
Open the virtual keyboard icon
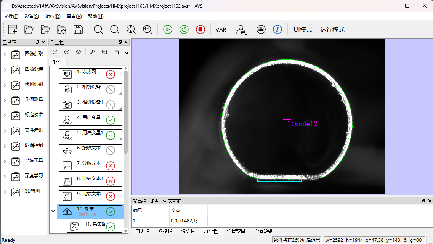pyautogui.click(x=261, y=29)
